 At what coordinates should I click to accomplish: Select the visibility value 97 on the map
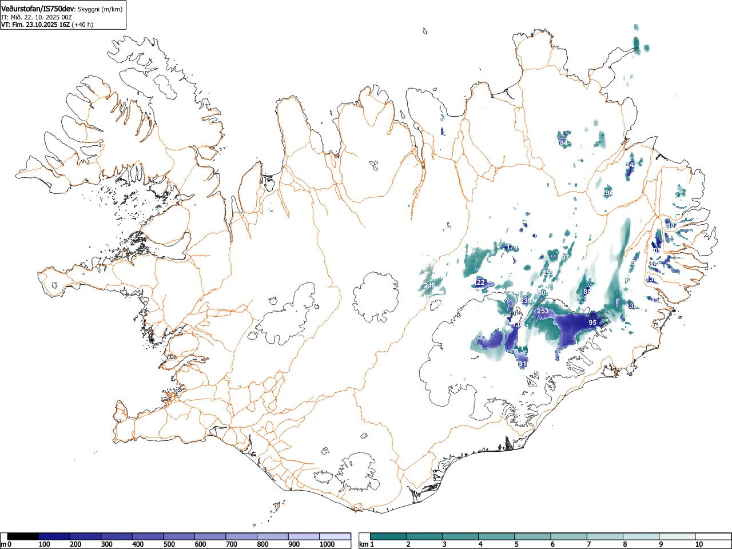tap(565, 257)
